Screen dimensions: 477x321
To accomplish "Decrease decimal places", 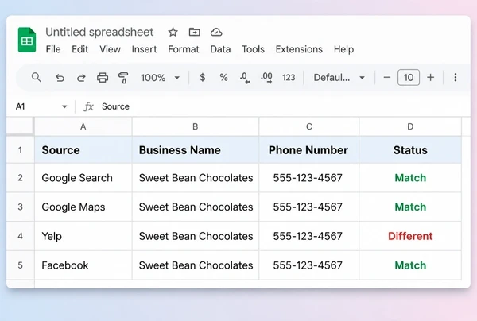I will coord(245,78).
